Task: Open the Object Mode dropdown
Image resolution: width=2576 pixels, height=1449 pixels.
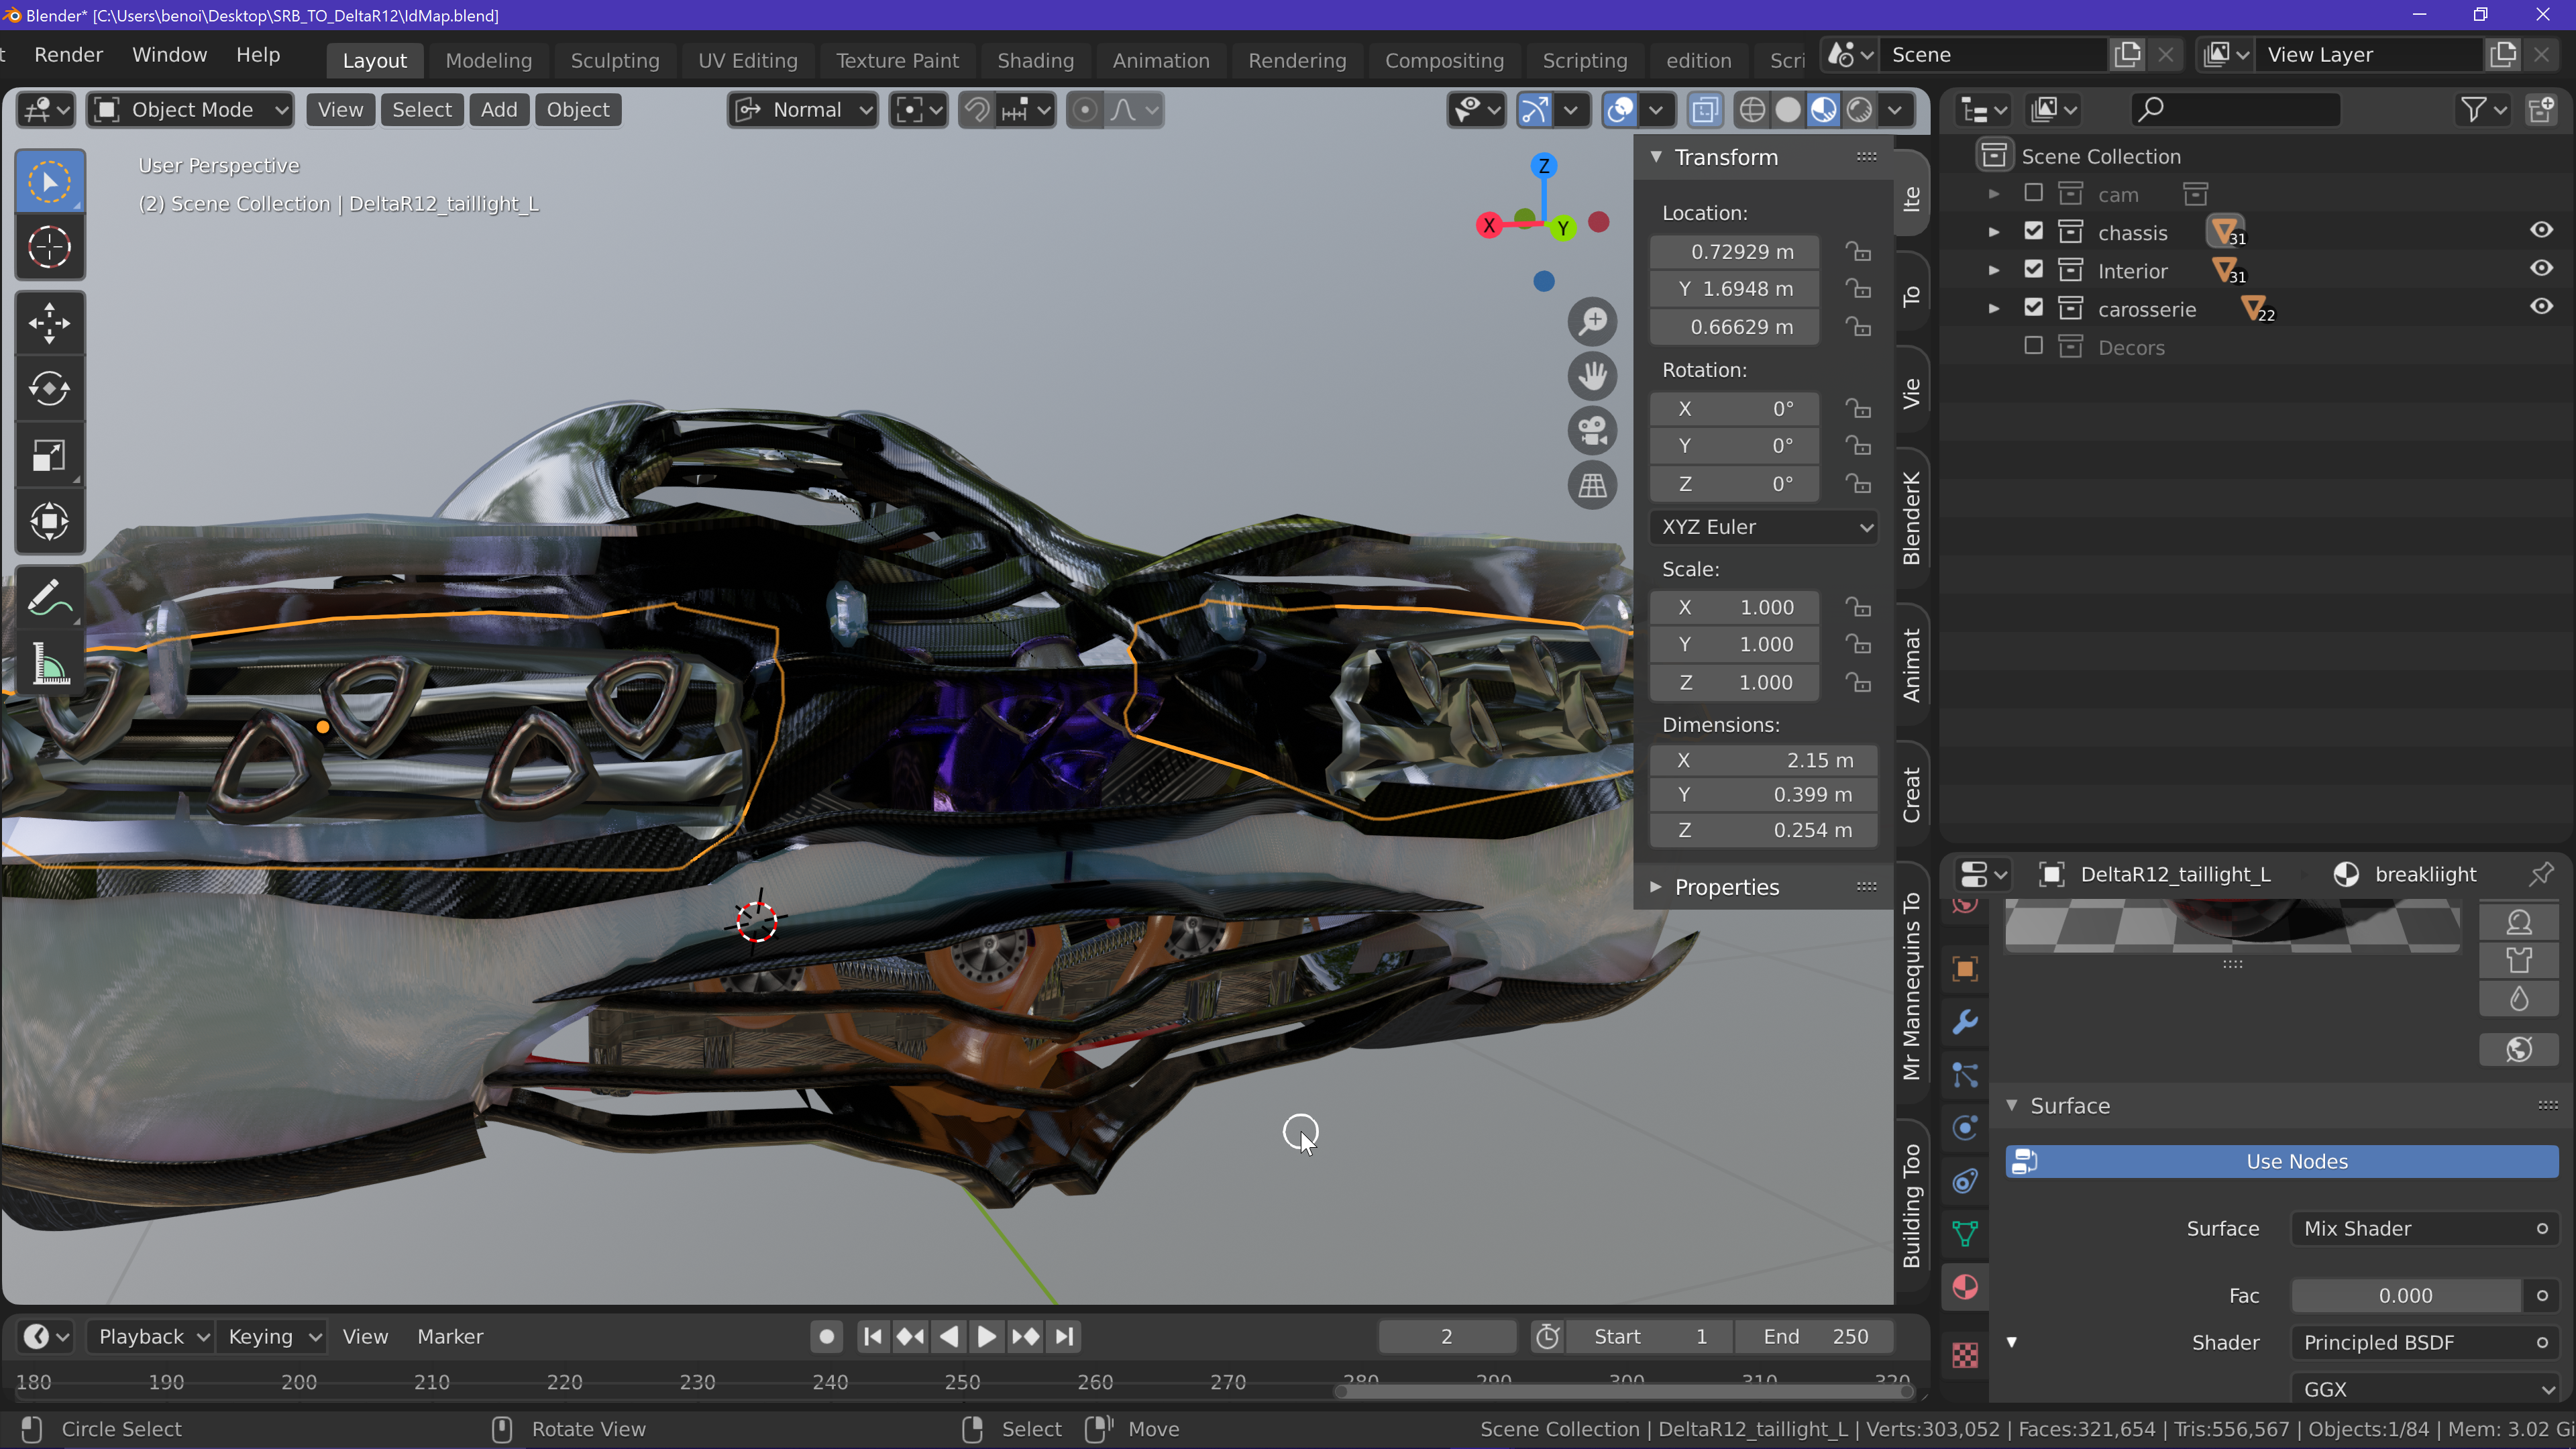Action: (190, 110)
